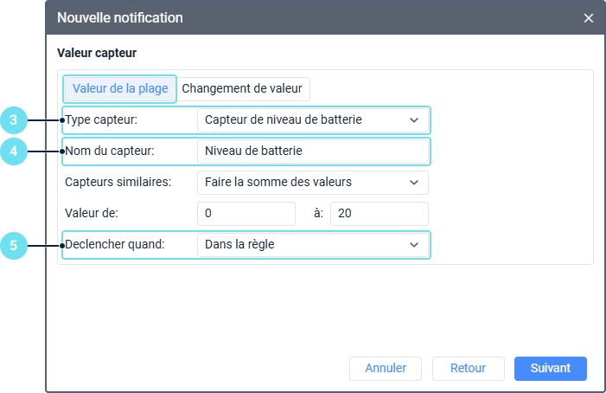Close the Nouvelle notification dialog
This screenshot has width=606, height=393.
[589, 18]
